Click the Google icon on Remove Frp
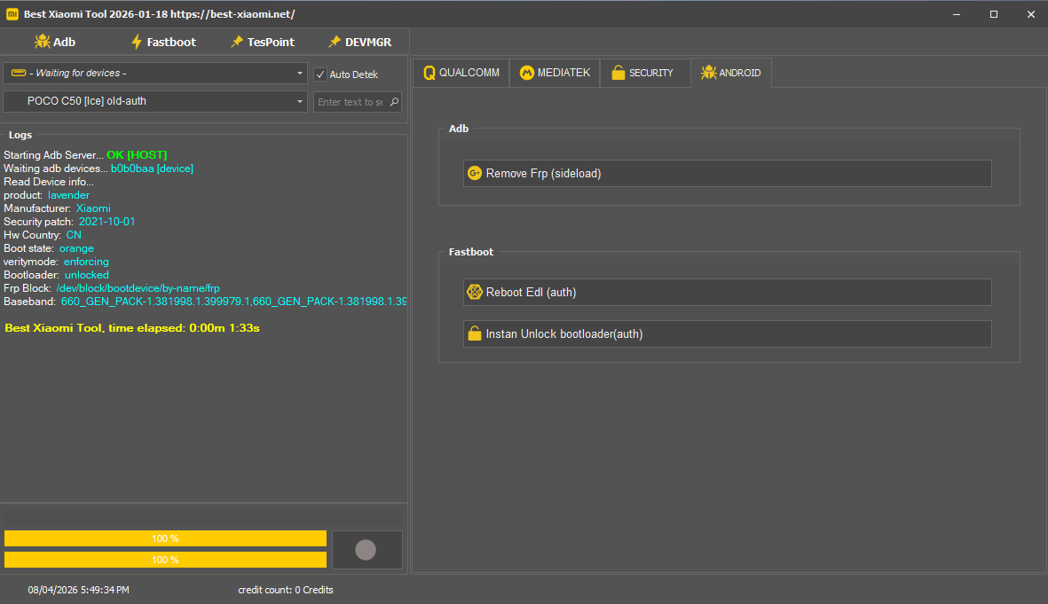The image size is (1048, 604). point(475,174)
